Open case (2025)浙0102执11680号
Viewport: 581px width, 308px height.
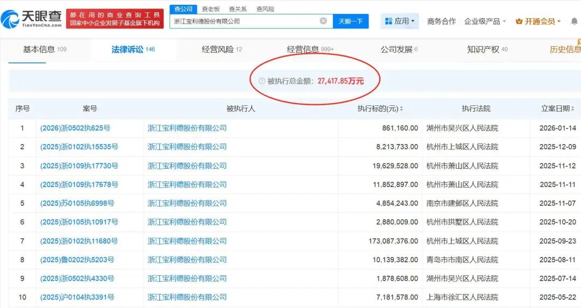79,241
